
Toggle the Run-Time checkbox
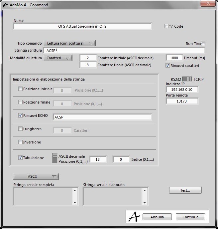[203, 44]
